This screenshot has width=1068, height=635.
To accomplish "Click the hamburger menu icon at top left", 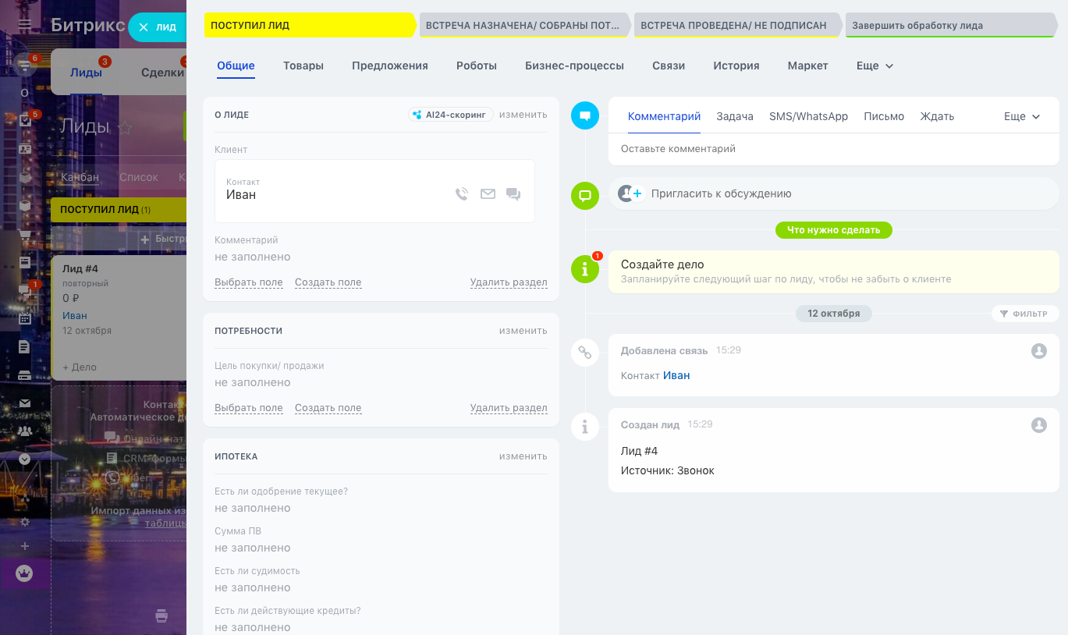I will [x=25, y=25].
